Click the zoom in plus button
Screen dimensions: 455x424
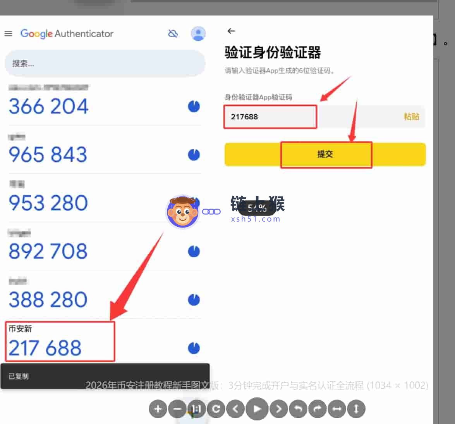click(x=158, y=409)
